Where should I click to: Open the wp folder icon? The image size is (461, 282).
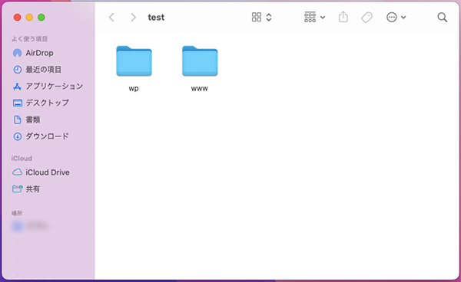[134, 61]
